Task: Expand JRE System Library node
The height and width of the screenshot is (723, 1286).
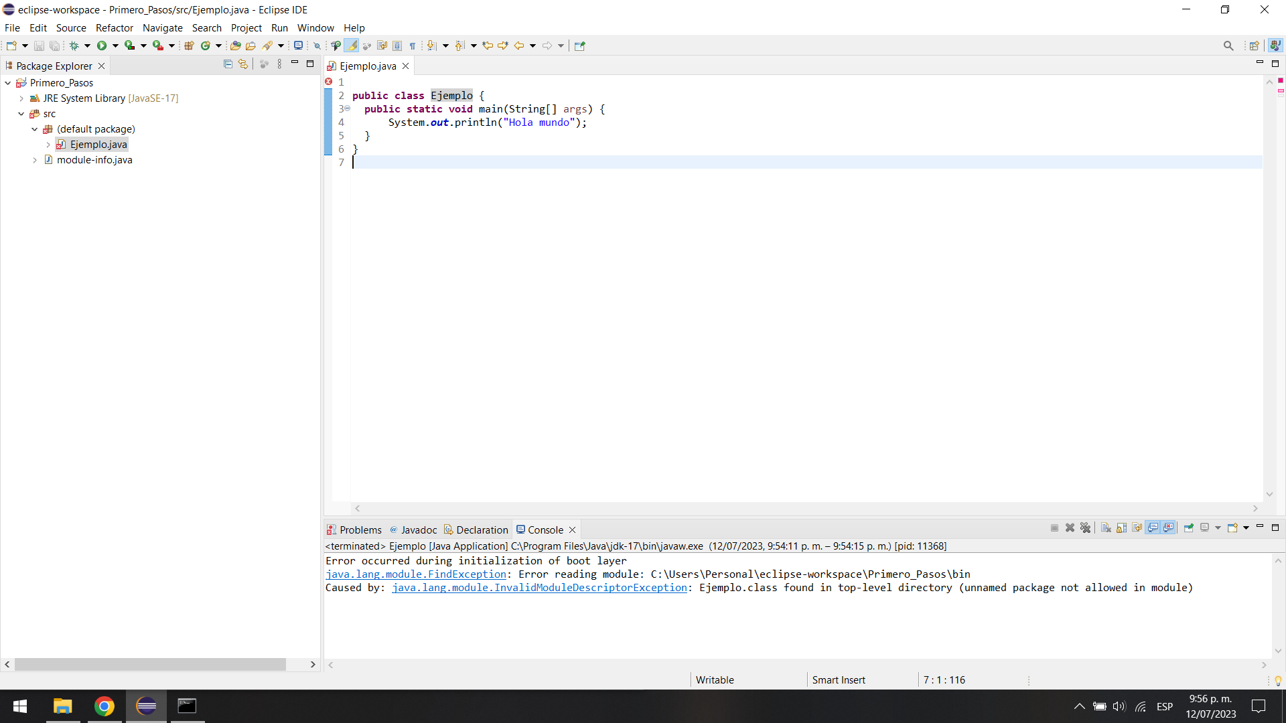Action: point(21,98)
